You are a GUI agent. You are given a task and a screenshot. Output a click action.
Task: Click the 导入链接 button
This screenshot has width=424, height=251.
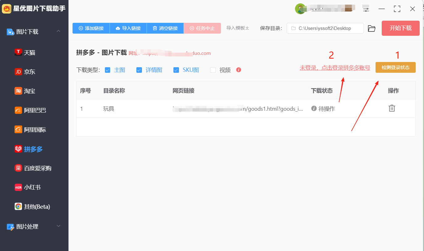pyautogui.click(x=128, y=28)
